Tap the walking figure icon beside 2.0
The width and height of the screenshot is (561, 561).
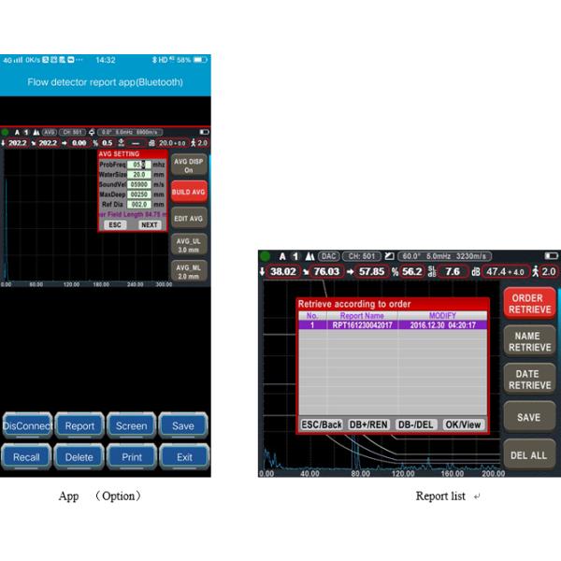tap(536, 272)
